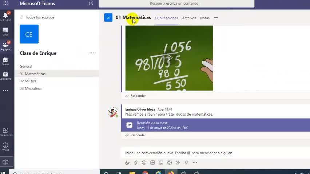The height and width of the screenshot is (174, 310).
Task: Start a new chat with compose icon
Action: point(91,3)
